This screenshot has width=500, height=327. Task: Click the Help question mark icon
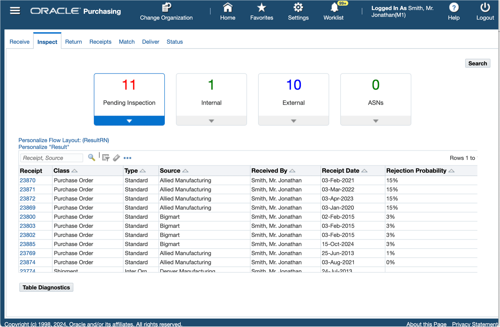[454, 7]
